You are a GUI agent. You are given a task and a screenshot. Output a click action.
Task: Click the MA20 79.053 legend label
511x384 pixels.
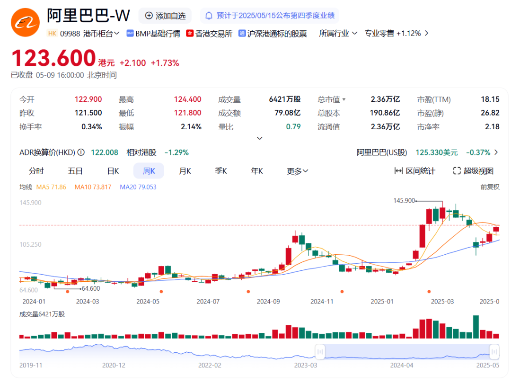click(x=138, y=187)
